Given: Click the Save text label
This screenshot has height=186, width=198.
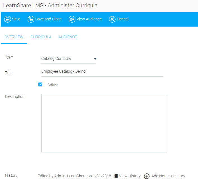Looking at the screenshot, I should click(x=16, y=19).
